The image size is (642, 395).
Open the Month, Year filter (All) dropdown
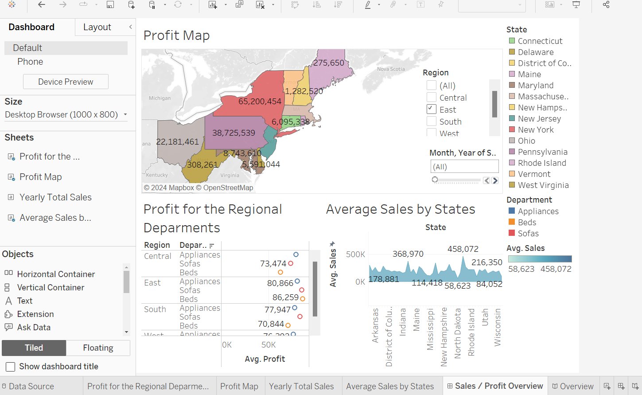[464, 167]
